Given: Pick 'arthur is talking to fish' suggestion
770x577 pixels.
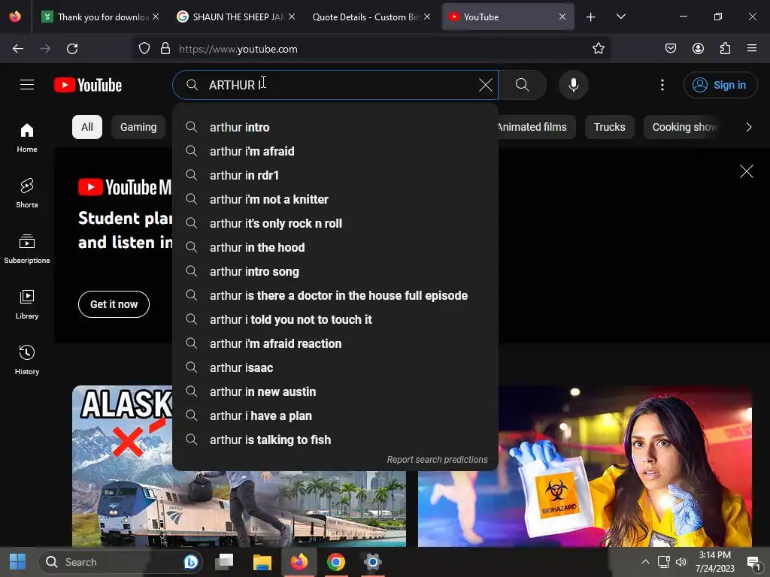Looking at the screenshot, I should pos(335,440).
